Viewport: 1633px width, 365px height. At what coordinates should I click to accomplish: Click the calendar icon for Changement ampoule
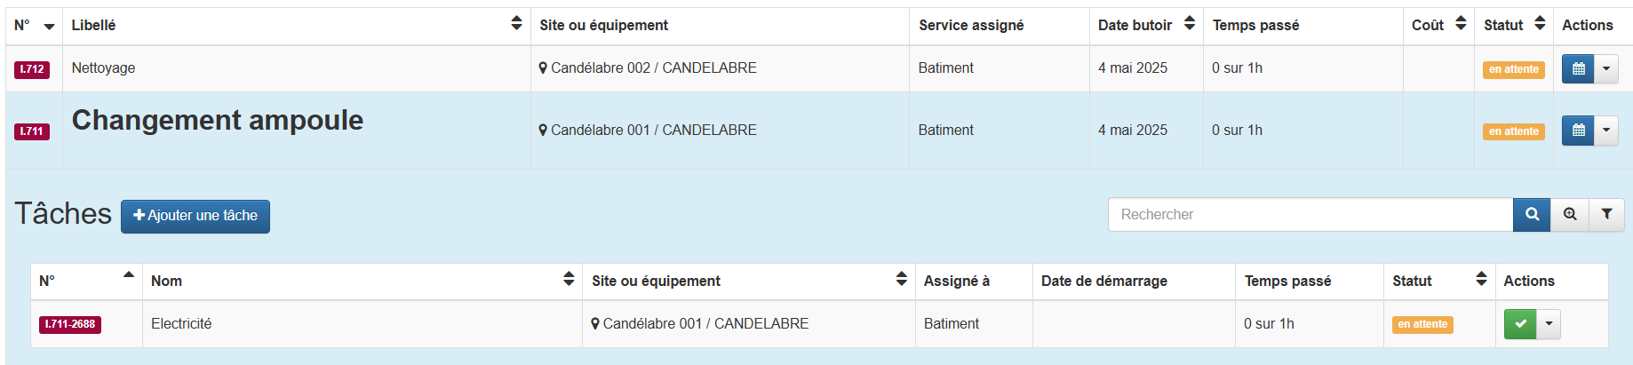1578,131
